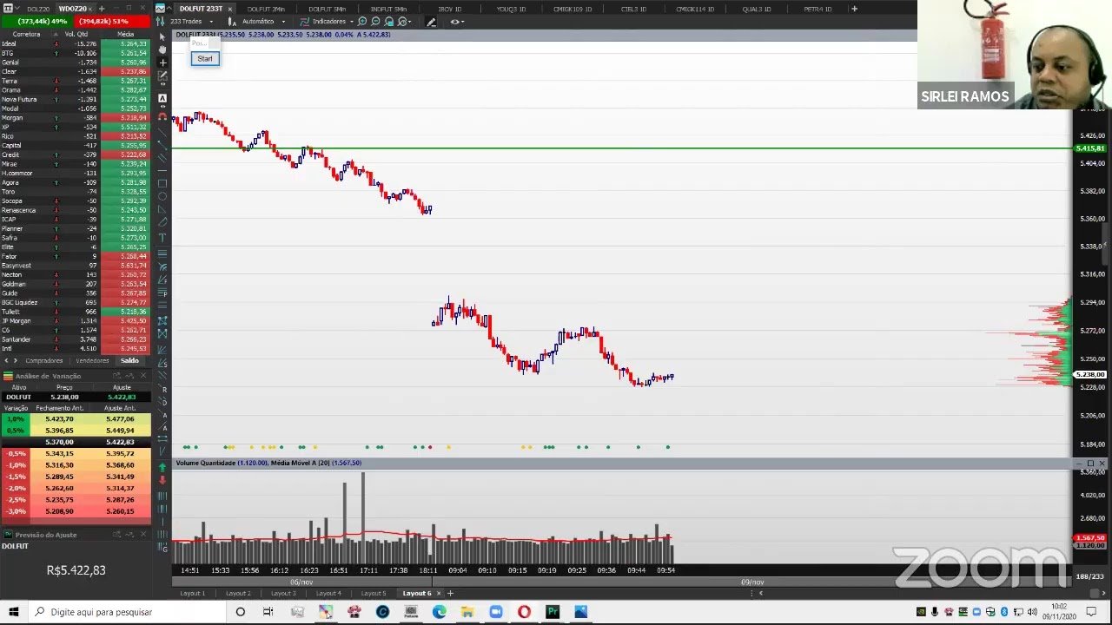The image size is (1112, 625).
Task: Open Microsoft Edge in taskbar
Action: 440,612
